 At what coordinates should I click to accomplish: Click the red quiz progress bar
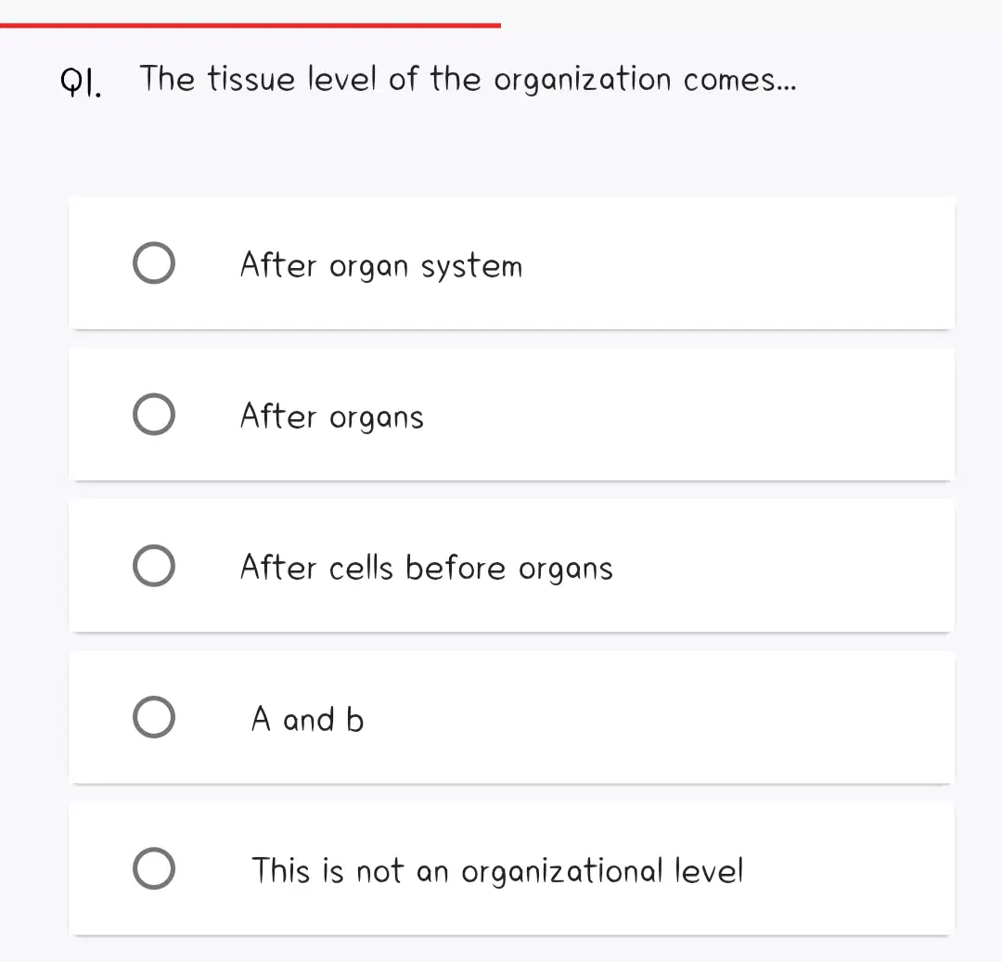(250, 26)
